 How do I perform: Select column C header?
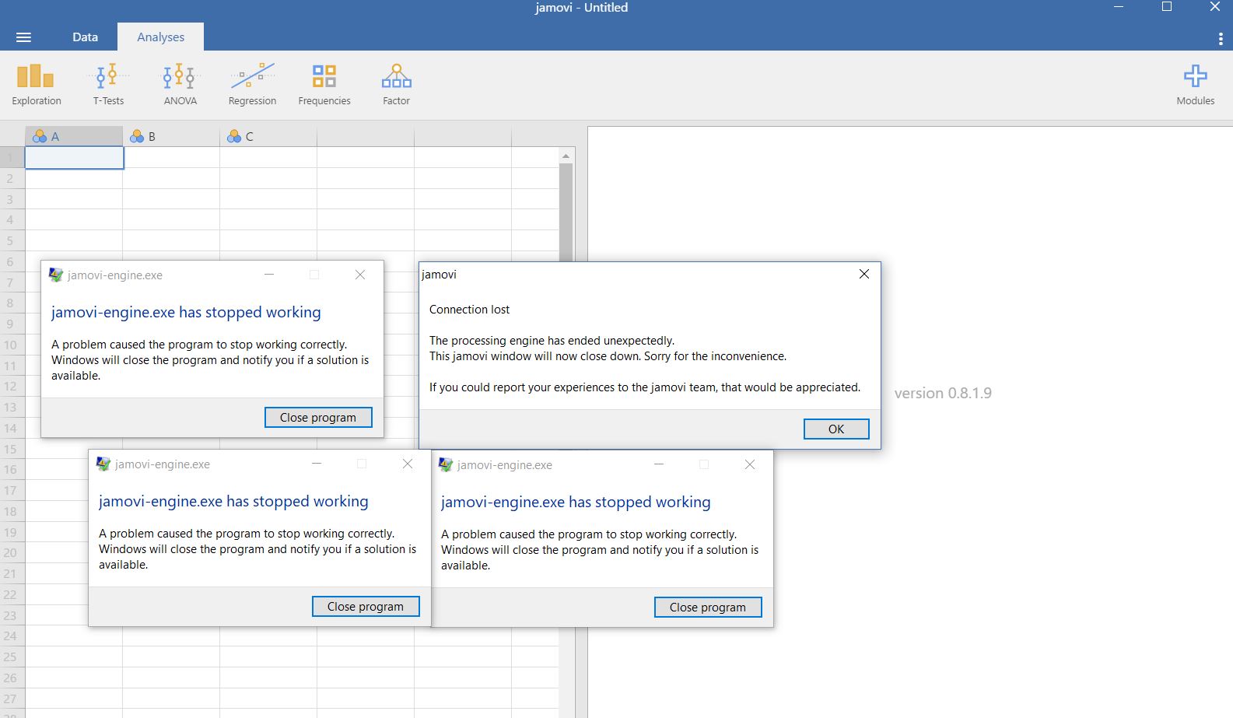(x=268, y=136)
